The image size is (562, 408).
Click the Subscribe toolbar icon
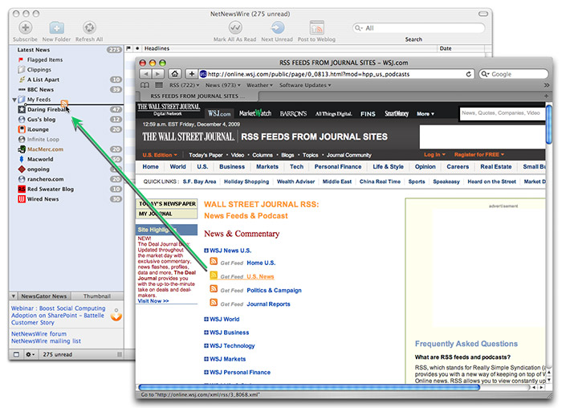tap(25, 28)
